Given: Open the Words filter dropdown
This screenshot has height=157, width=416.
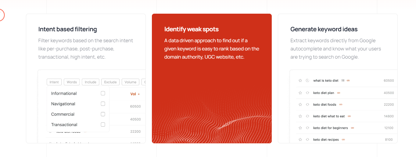Looking at the screenshot, I should [72, 82].
